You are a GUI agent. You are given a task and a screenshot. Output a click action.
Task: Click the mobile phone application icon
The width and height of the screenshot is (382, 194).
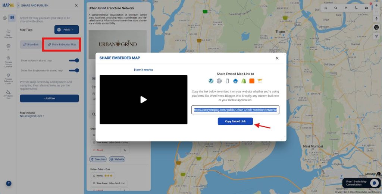click(227, 81)
